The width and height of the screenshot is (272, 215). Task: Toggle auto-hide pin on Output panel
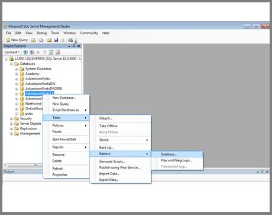263,171
